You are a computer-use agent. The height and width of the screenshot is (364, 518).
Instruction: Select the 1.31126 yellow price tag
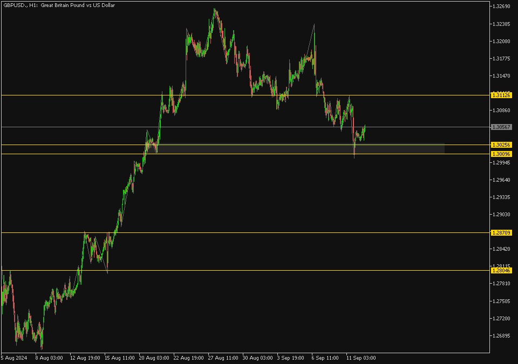(x=501, y=95)
